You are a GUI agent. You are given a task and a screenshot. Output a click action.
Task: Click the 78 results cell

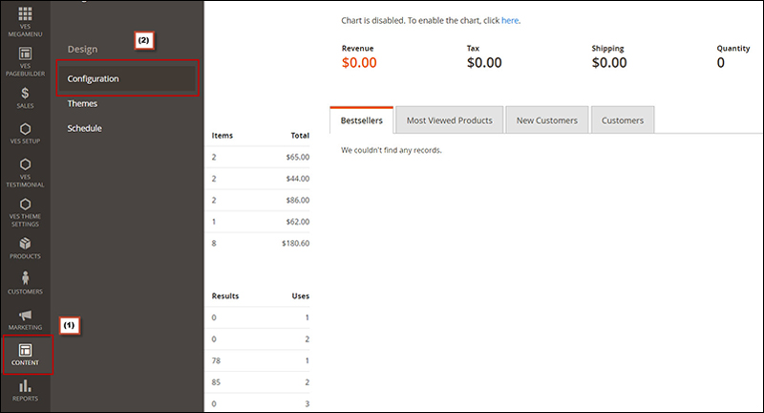click(x=216, y=360)
